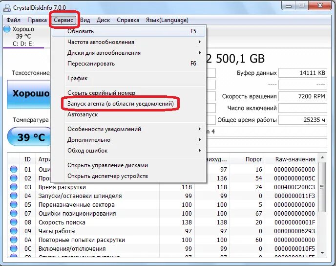Click raw value 000000060000

[294, 170]
